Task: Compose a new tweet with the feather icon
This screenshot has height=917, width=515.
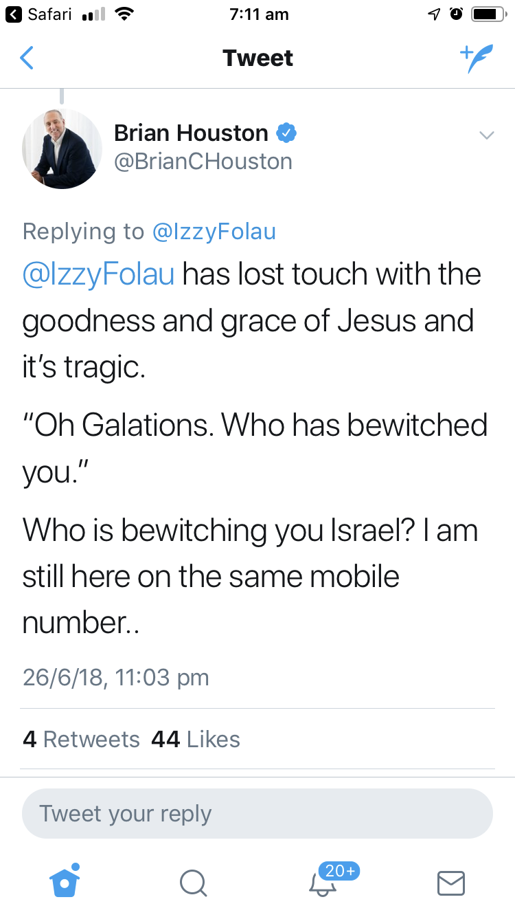Action: [477, 59]
